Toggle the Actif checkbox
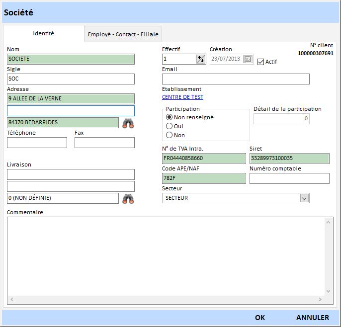The height and width of the screenshot is (327, 341). coord(261,62)
